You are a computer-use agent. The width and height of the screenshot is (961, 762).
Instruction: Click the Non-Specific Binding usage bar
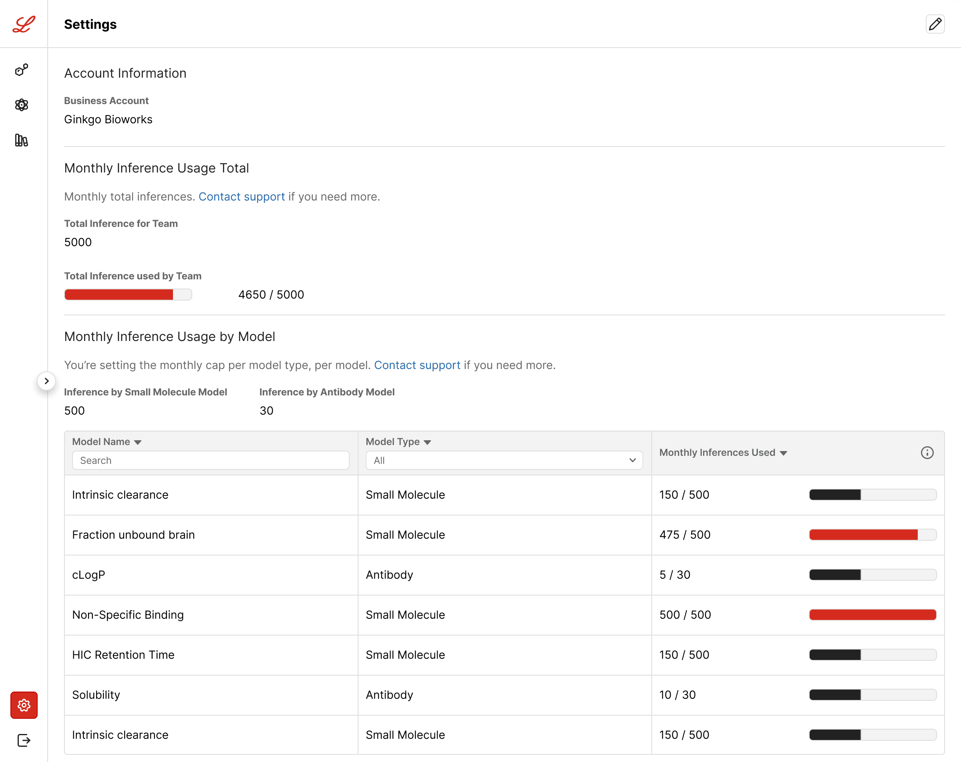coord(873,615)
